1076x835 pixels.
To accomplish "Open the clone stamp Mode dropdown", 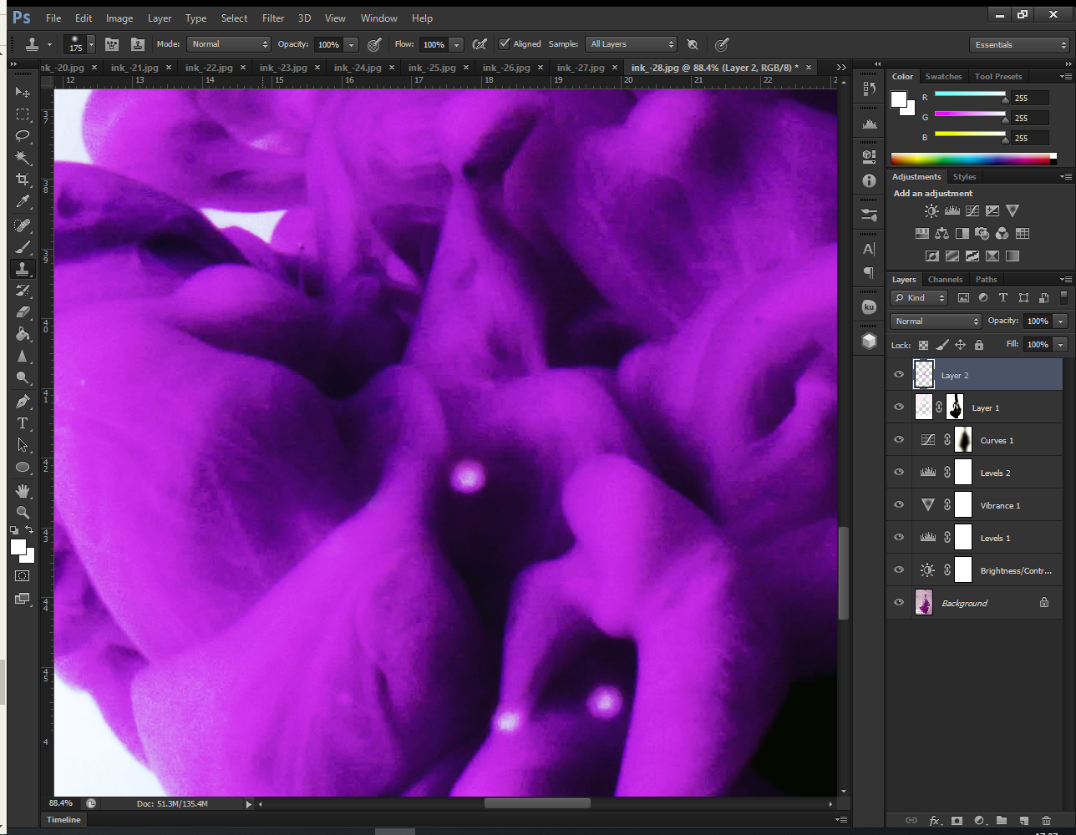I will (x=228, y=44).
